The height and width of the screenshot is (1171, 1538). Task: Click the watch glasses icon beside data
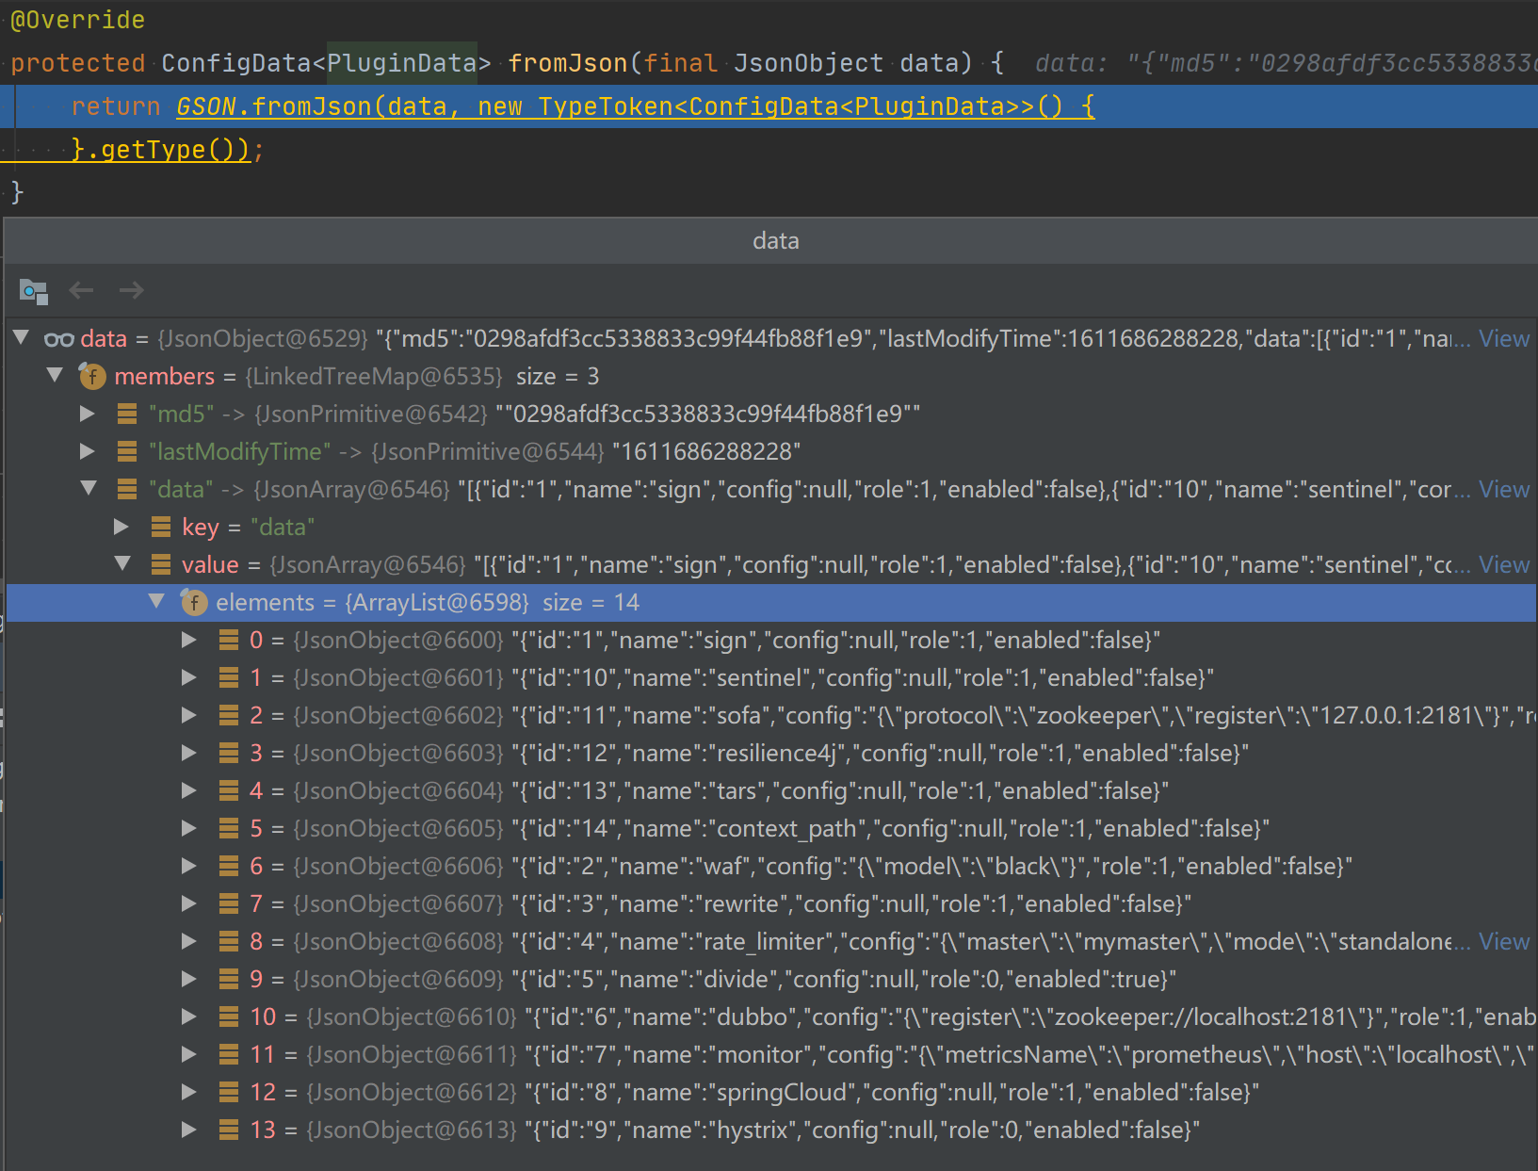59,339
